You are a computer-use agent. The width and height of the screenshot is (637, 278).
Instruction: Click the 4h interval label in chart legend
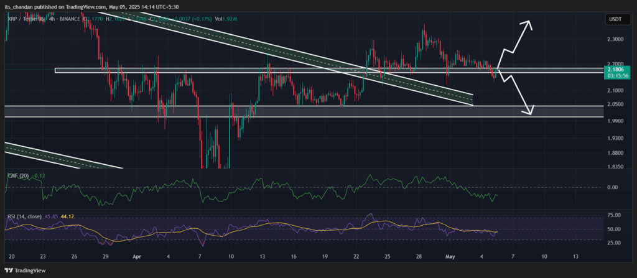(53, 19)
